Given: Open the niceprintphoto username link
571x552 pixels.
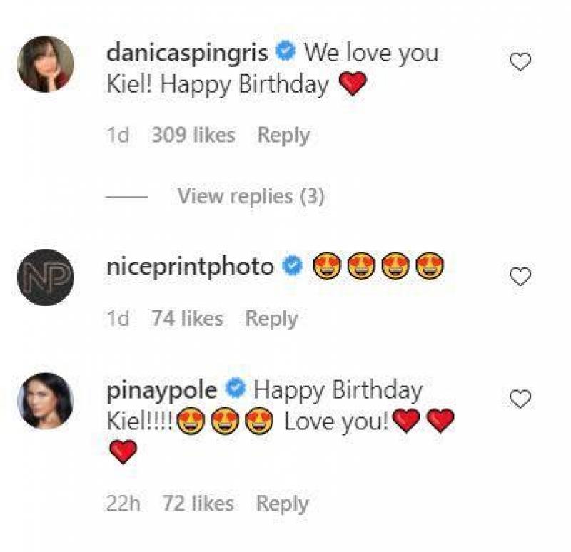Looking at the screenshot, I should [190, 267].
